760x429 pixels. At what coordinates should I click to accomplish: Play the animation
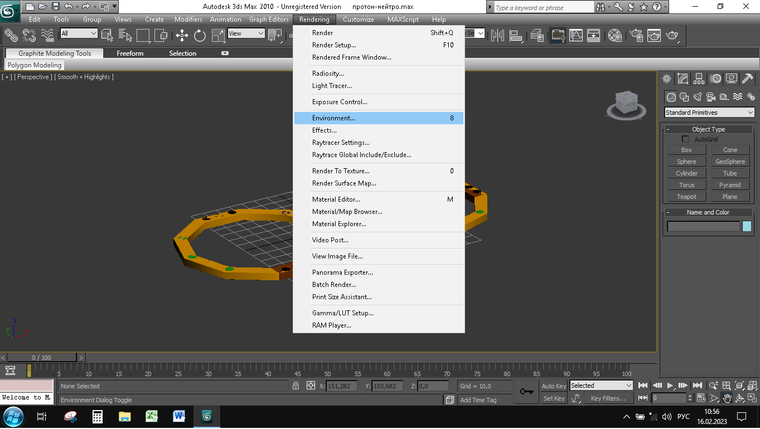click(670, 386)
